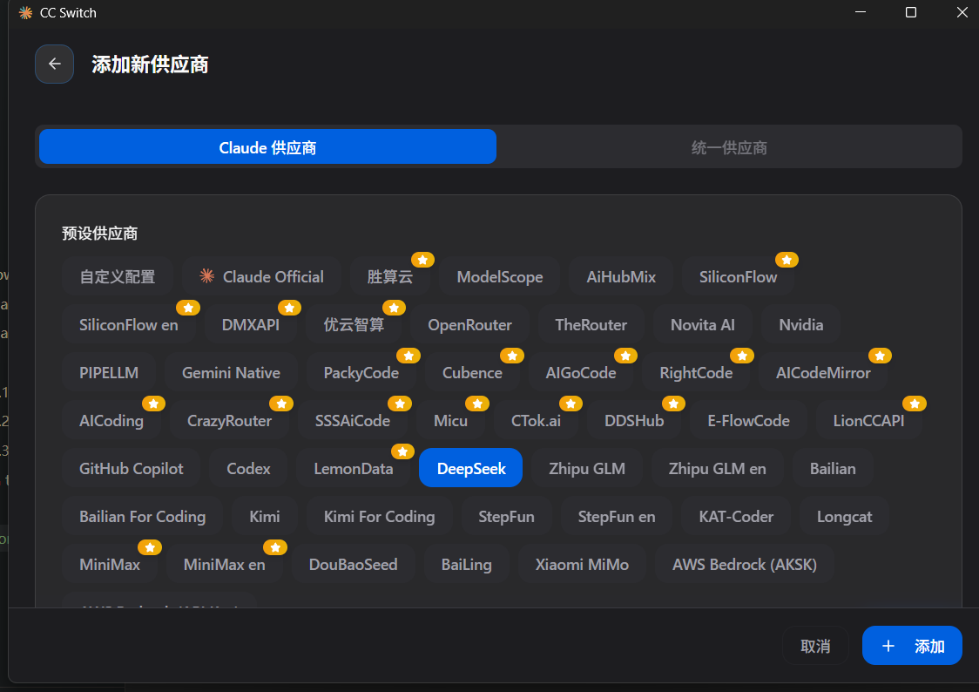The image size is (979, 692).
Task: Select TheRouter preset
Action: [x=591, y=325]
